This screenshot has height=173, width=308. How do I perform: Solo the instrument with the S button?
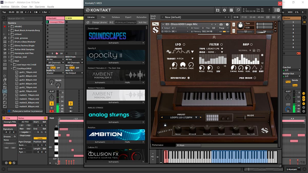click(234, 24)
